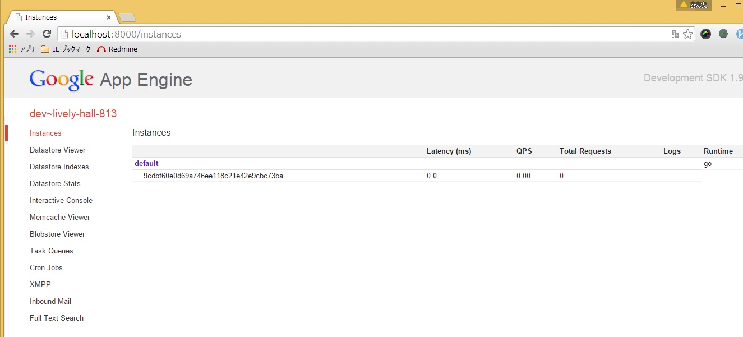Click the default module link
Image resolution: width=743 pixels, height=337 pixels.
[146, 164]
